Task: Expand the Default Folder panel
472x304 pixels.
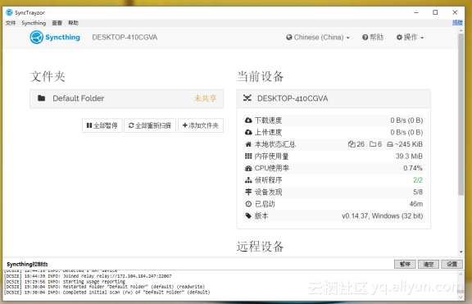Action: (x=126, y=98)
